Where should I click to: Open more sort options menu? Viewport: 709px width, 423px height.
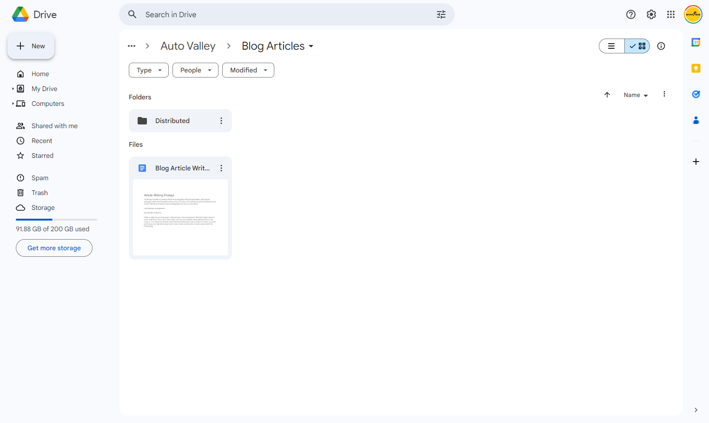[664, 94]
